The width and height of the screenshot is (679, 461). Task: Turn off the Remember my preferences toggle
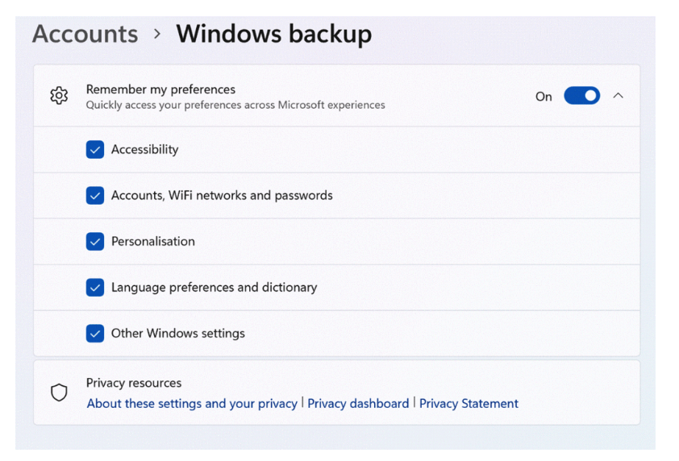581,96
